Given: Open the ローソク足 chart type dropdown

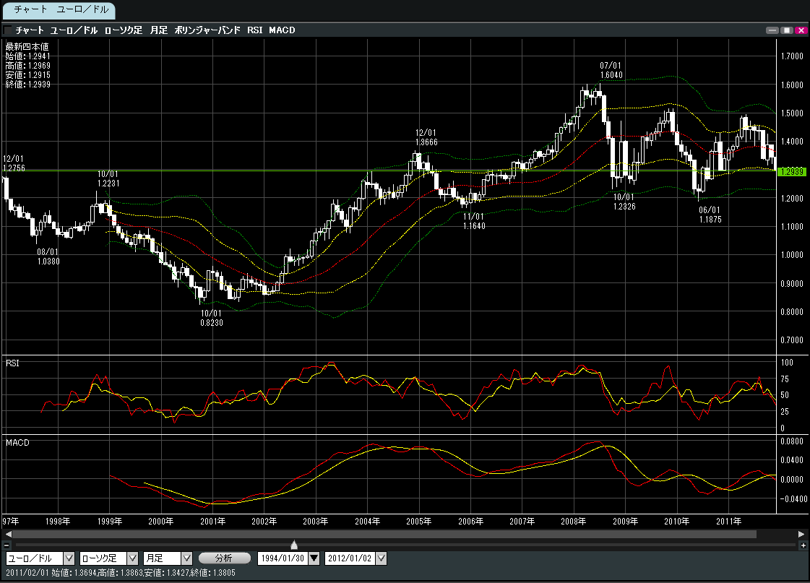Looking at the screenshot, I should coord(133,558).
